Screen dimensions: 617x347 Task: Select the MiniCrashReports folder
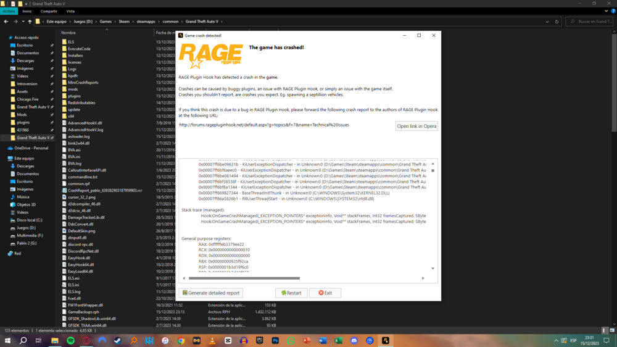pos(83,83)
